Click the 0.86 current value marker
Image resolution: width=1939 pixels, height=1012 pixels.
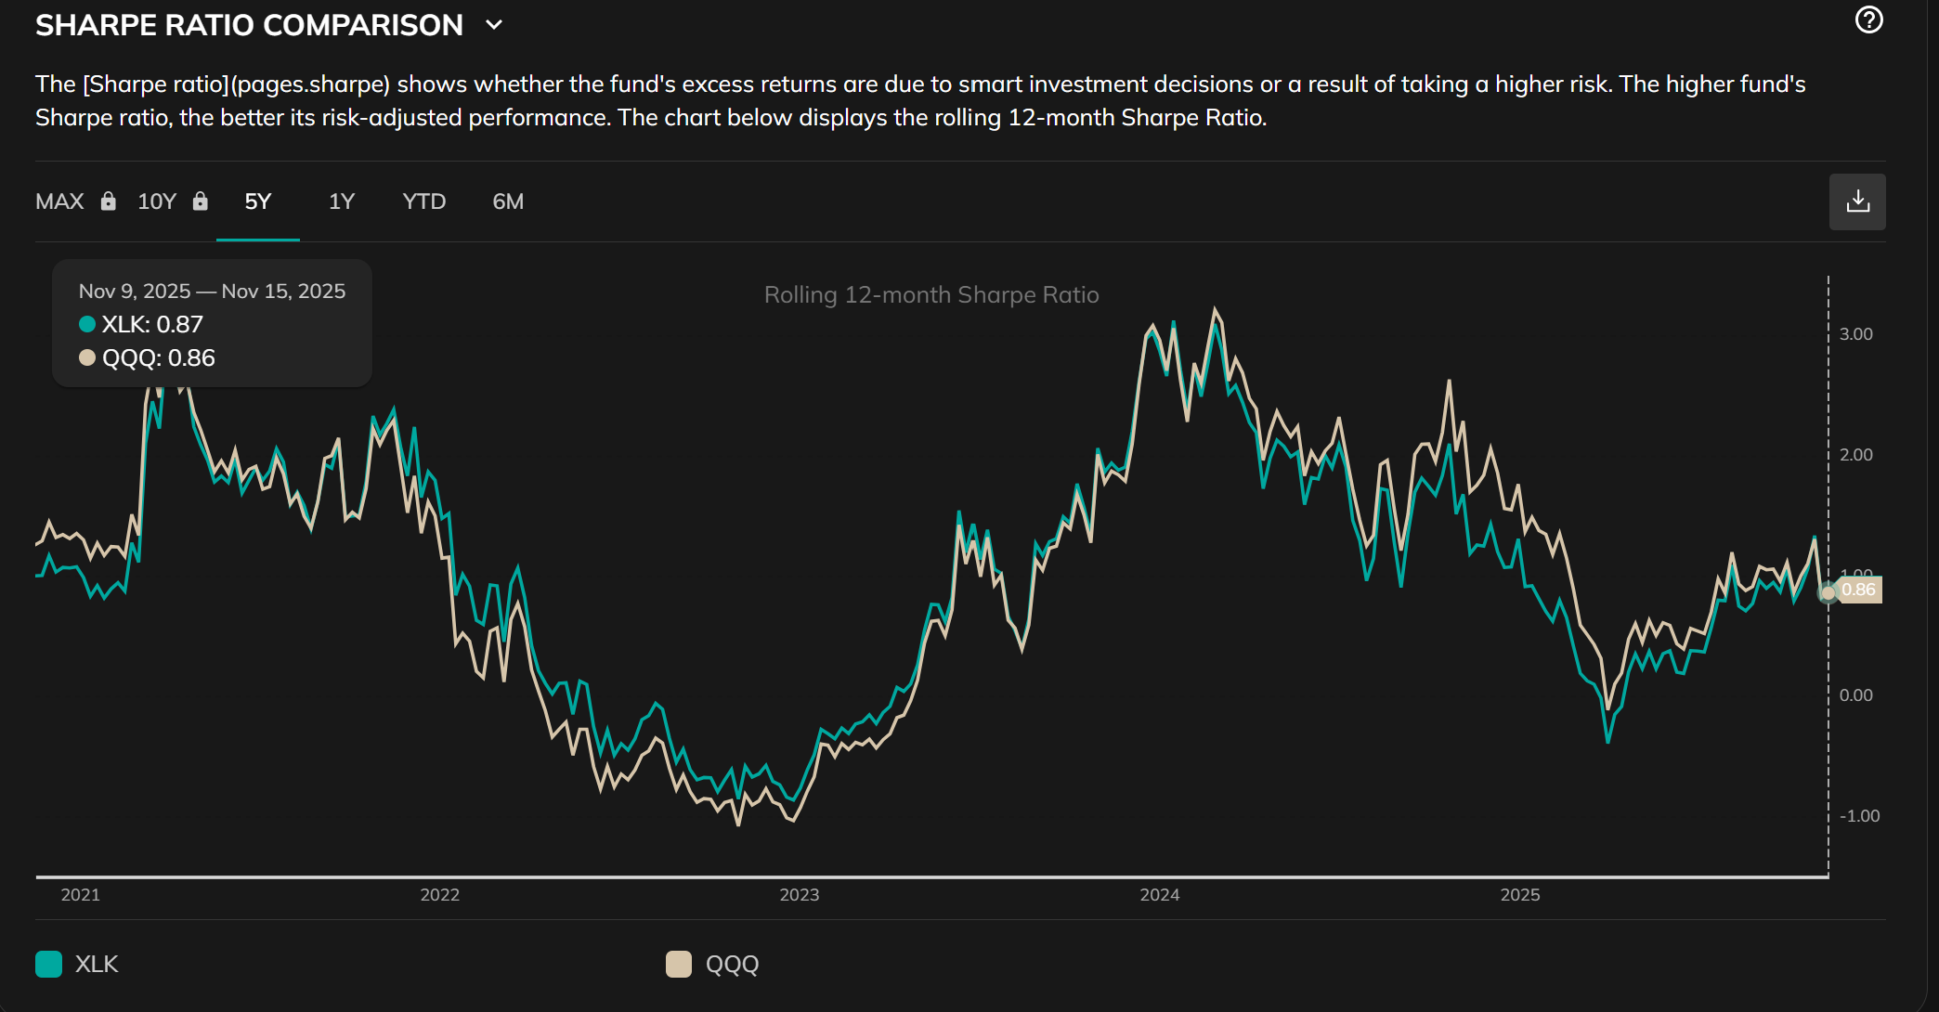pyautogui.click(x=1858, y=590)
